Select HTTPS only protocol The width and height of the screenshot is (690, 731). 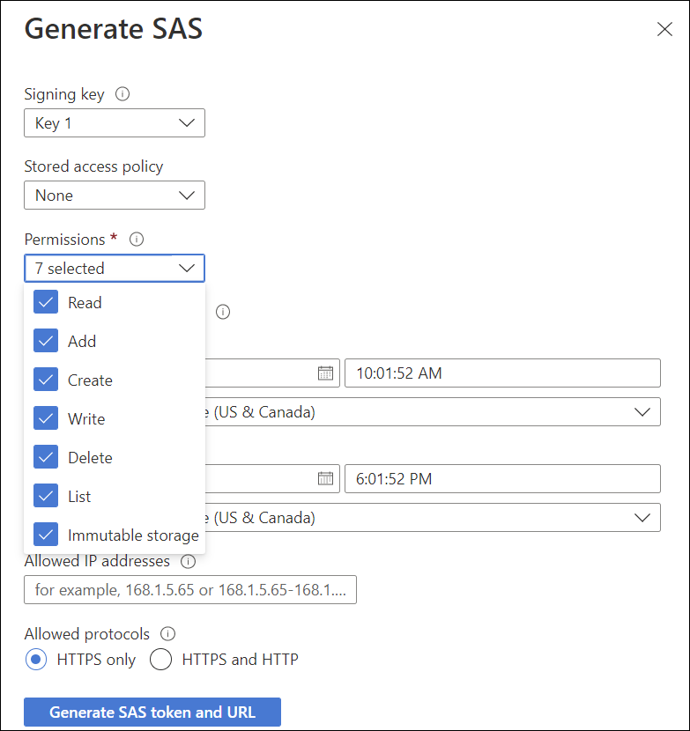(x=36, y=660)
